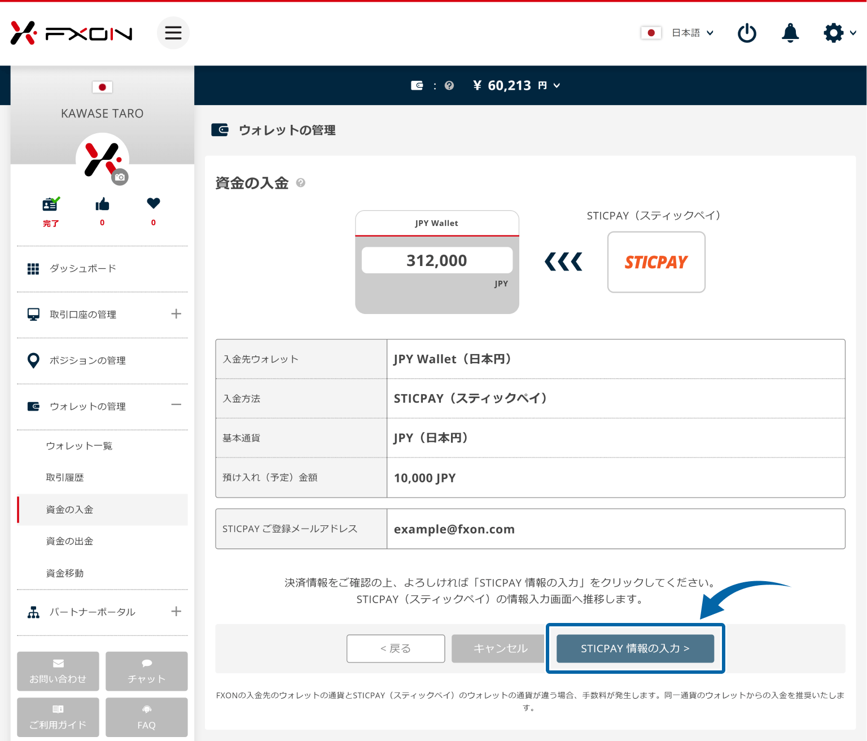Click the お問い合わせ button
The image size is (867, 741).
(x=58, y=672)
